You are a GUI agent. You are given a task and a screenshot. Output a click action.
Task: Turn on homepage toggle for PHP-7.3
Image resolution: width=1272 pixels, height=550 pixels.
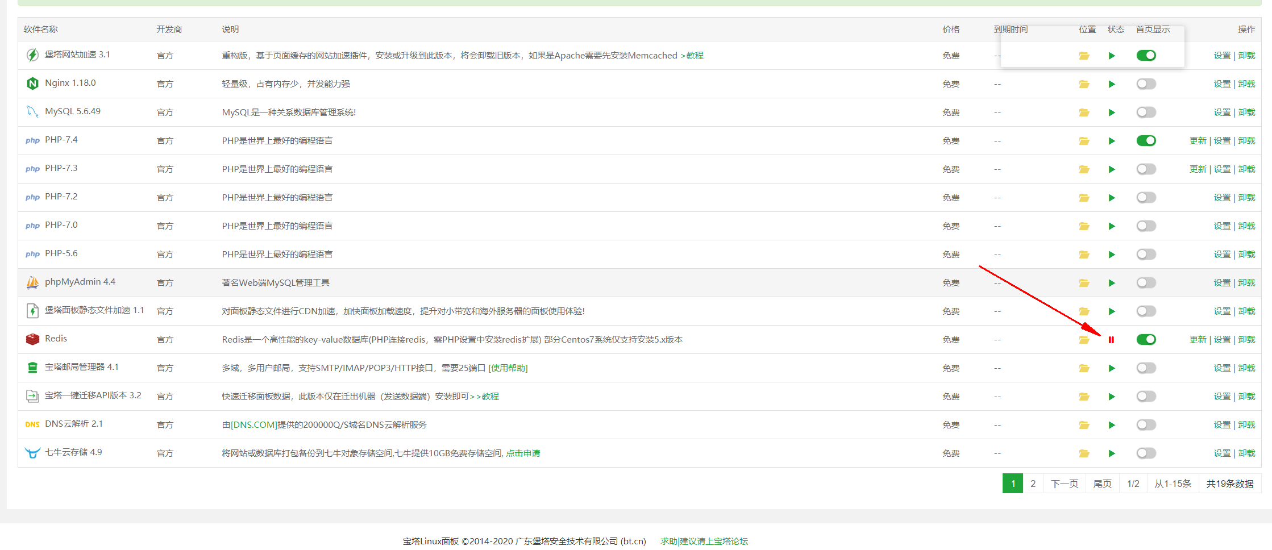[x=1146, y=169]
